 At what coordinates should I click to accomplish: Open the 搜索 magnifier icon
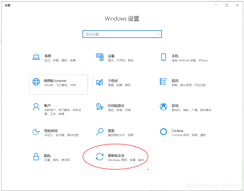tap(100, 132)
